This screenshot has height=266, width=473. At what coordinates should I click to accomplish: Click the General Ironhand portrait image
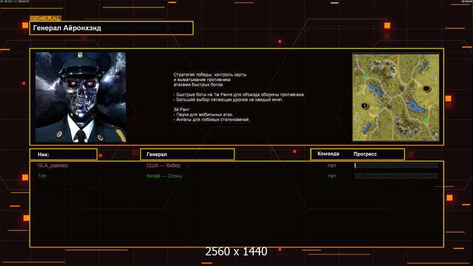80,97
